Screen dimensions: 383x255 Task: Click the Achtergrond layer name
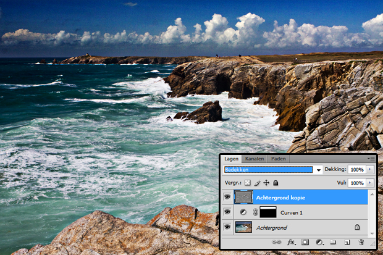[x=272, y=228]
